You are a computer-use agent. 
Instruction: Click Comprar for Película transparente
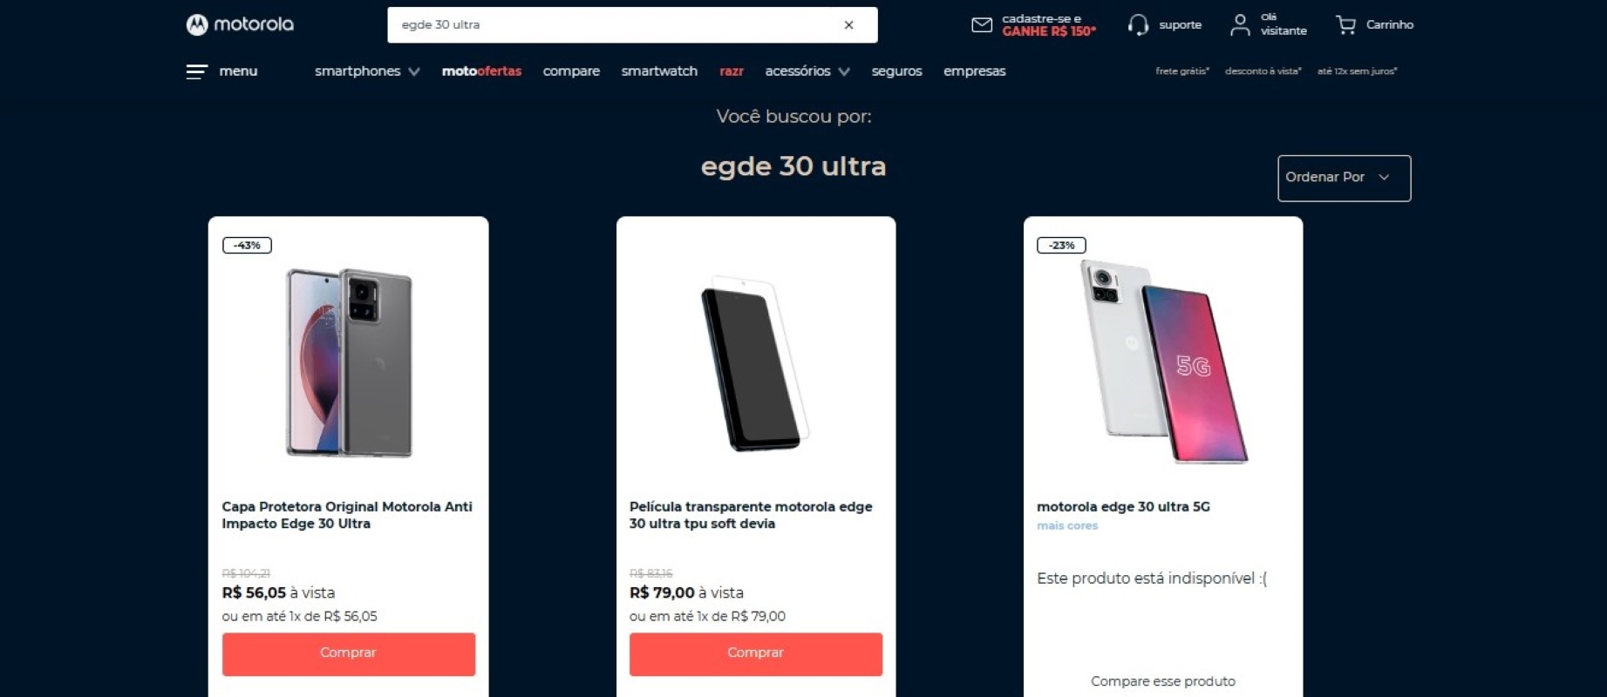pos(756,653)
